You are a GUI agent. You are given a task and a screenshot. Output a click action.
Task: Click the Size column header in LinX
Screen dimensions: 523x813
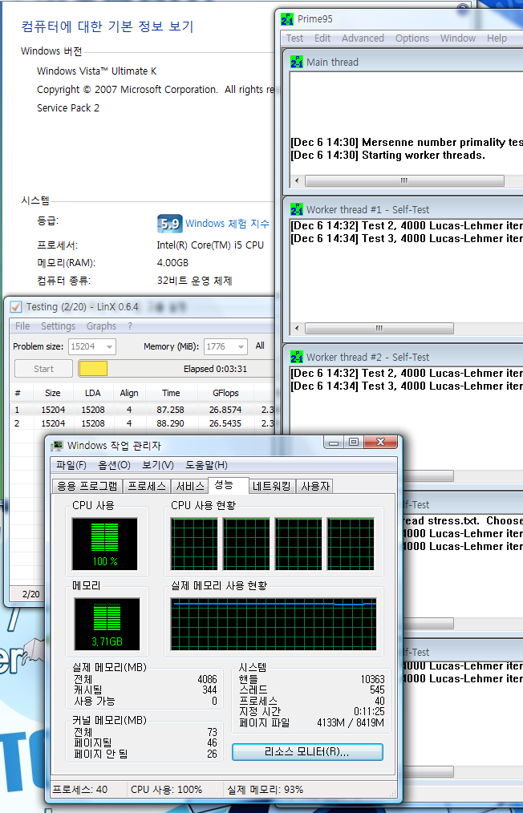[x=52, y=393]
